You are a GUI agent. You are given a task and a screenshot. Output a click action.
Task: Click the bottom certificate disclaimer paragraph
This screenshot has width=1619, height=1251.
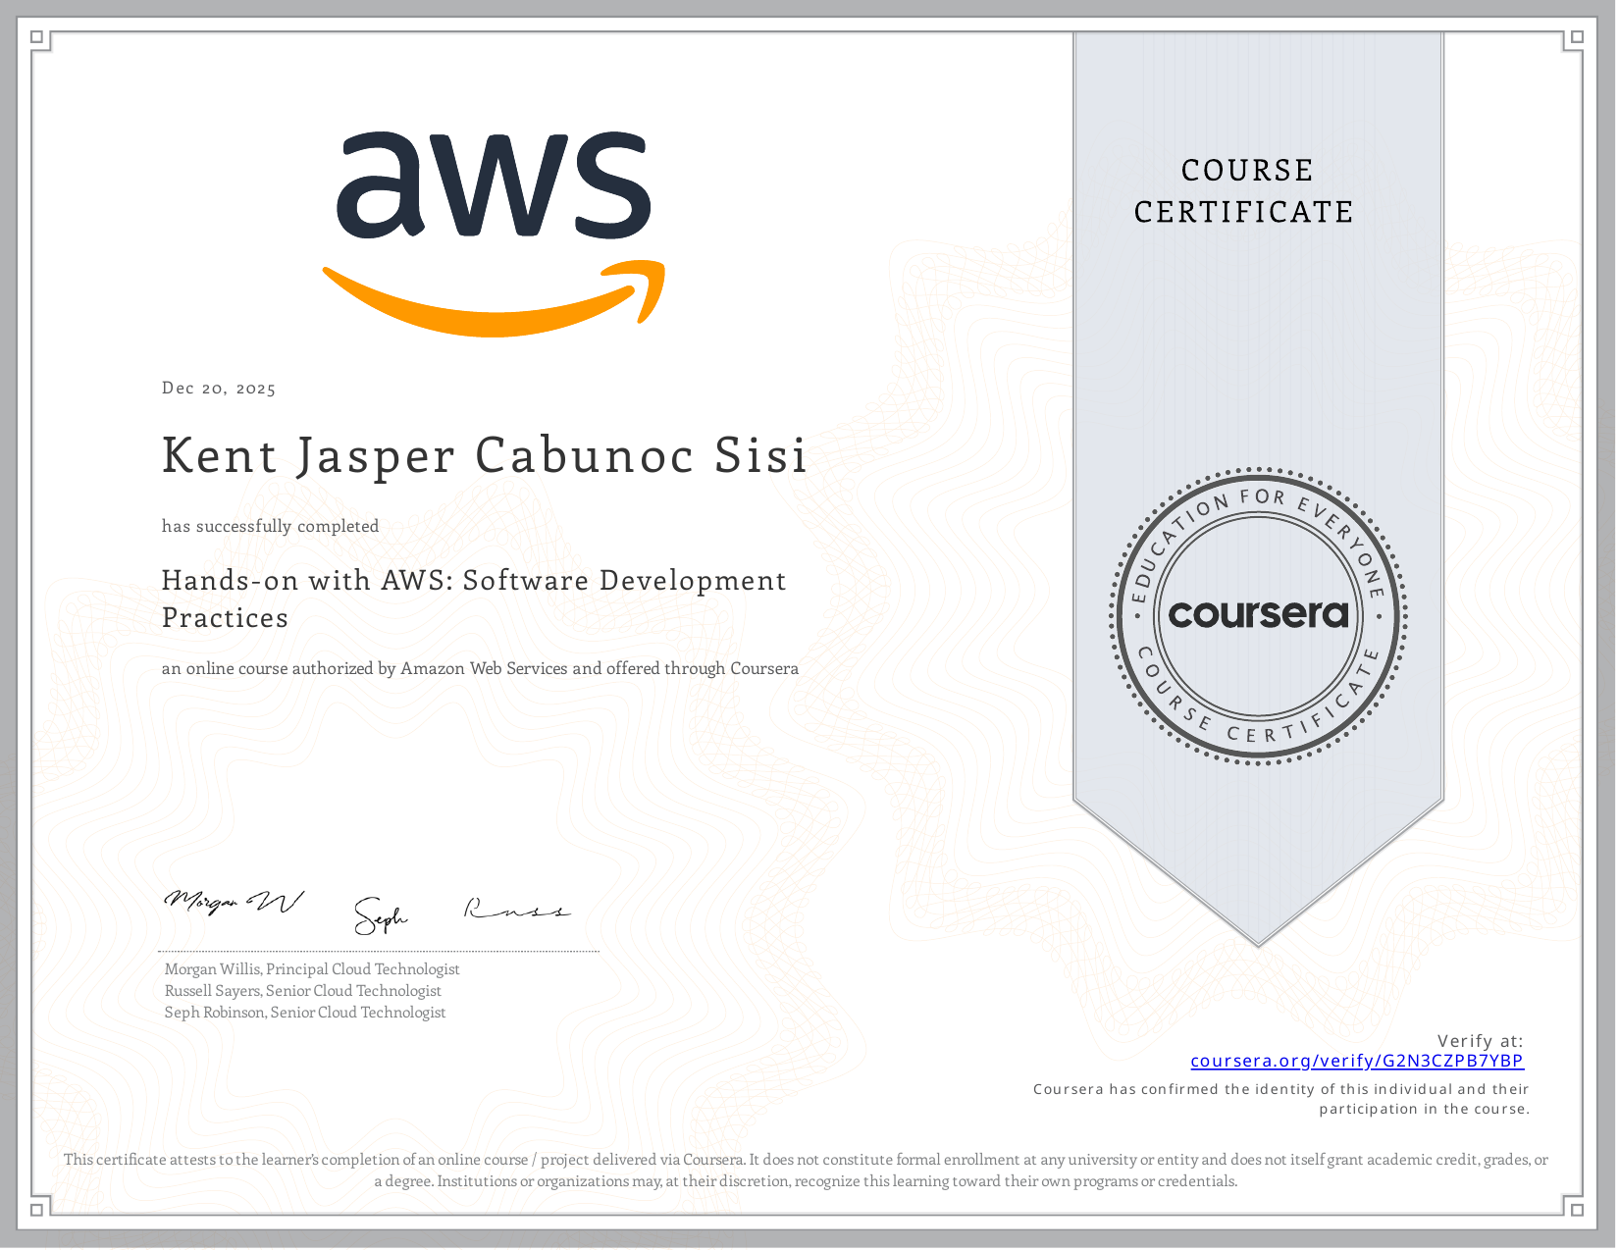click(x=806, y=1171)
